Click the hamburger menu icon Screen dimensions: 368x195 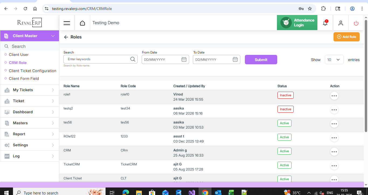[67, 23]
